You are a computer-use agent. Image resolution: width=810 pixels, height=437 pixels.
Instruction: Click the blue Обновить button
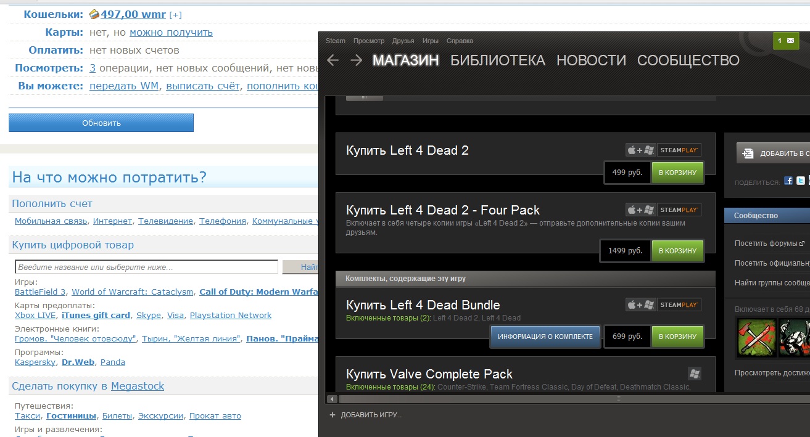[101, 123]
